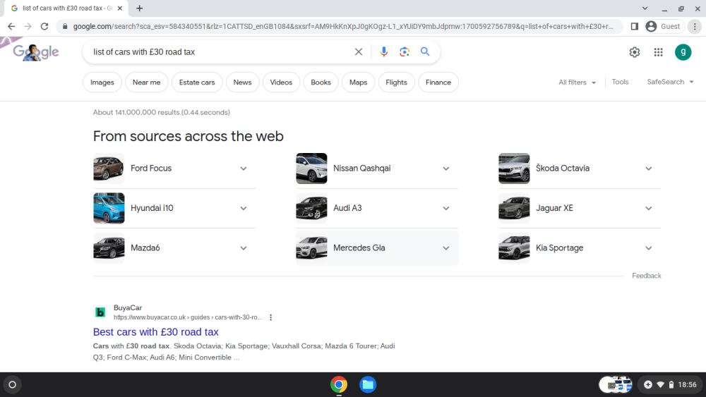This screenshot has height=397, width=706.
Task: Open the Google apps grid
Action: pyautogui.click(x=658, y=52)
